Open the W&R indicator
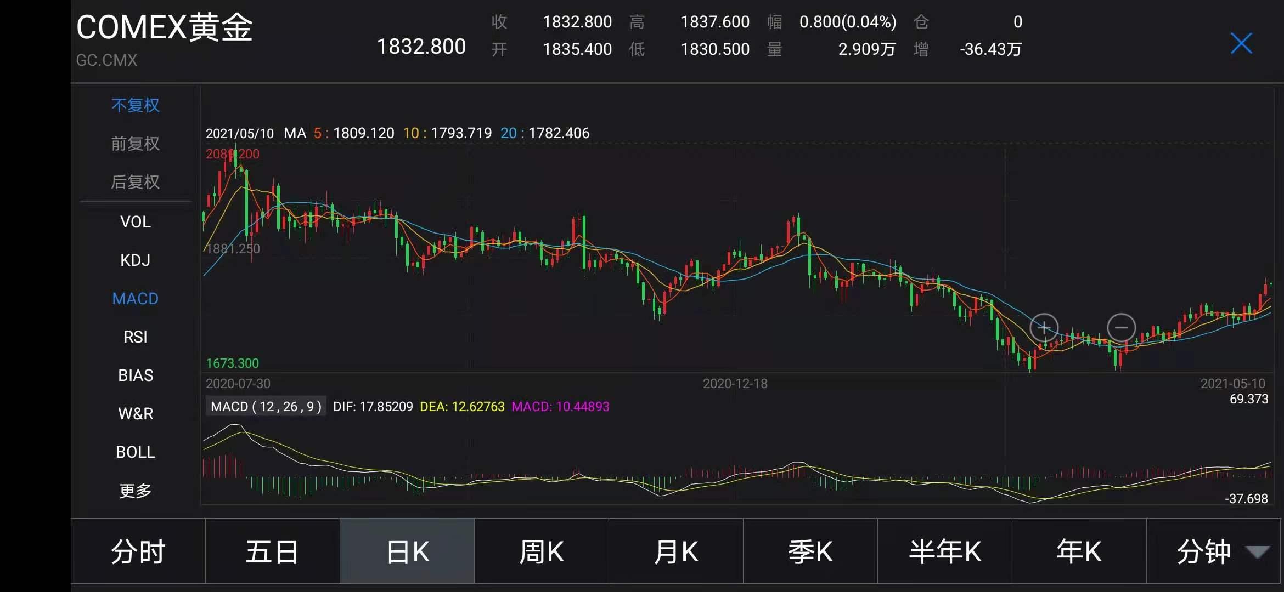The height and width of the screenshot is (592, 1284). (x=136, y=413)
